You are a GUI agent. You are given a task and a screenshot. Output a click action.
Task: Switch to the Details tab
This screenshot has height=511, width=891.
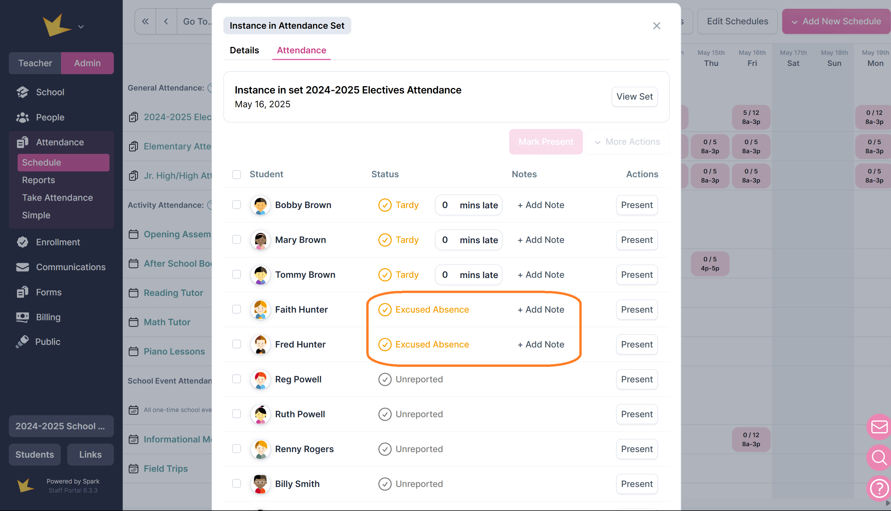[x=244, y=50]
